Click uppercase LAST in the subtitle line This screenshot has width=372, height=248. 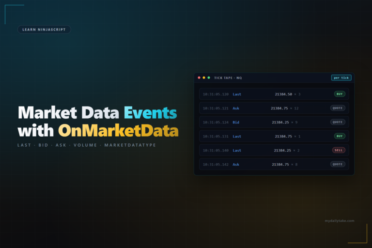coord(24,145)
